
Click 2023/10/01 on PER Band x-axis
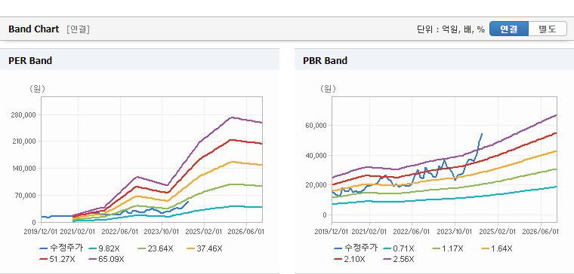click(x=162, y=232)
